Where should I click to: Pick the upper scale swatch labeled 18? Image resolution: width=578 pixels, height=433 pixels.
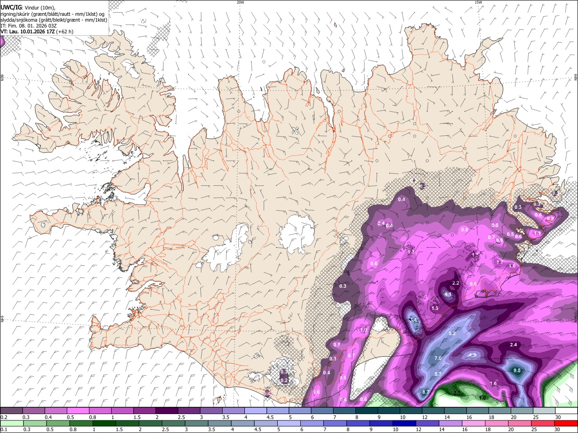(x=500, y=410)
